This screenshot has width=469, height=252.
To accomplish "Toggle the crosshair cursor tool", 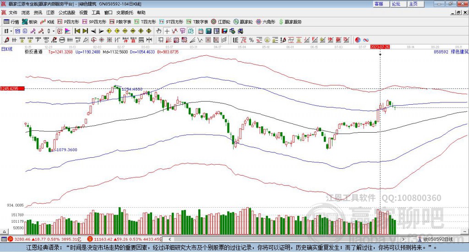I will pyautogui.click(x=167, y=31).
